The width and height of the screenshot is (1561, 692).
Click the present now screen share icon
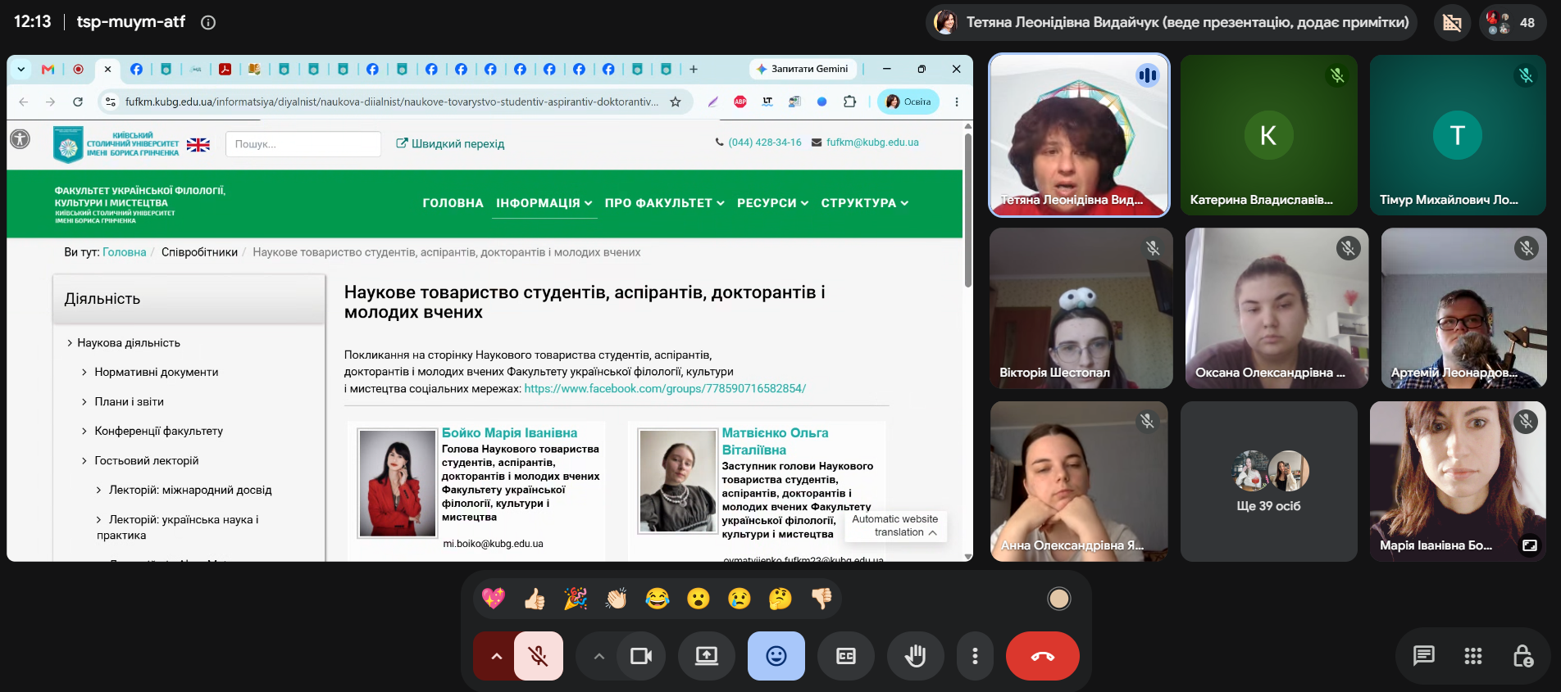click(x=707, y=656)
